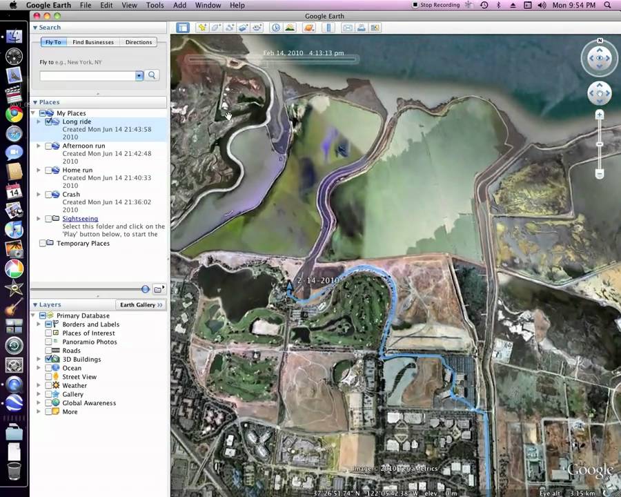Image resolution: width=621 pixels, height=497 pixels.
Task: Open Google Chrome from the Dock
Action: pos(14,114)
